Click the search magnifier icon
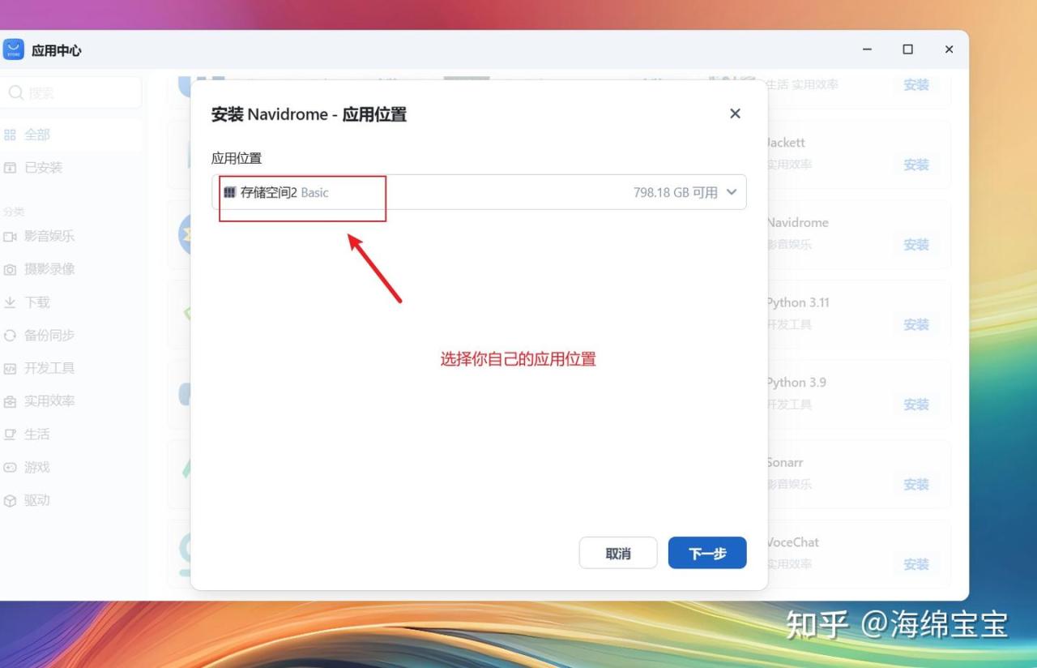1037x668 pixels. tap(15, 93)
